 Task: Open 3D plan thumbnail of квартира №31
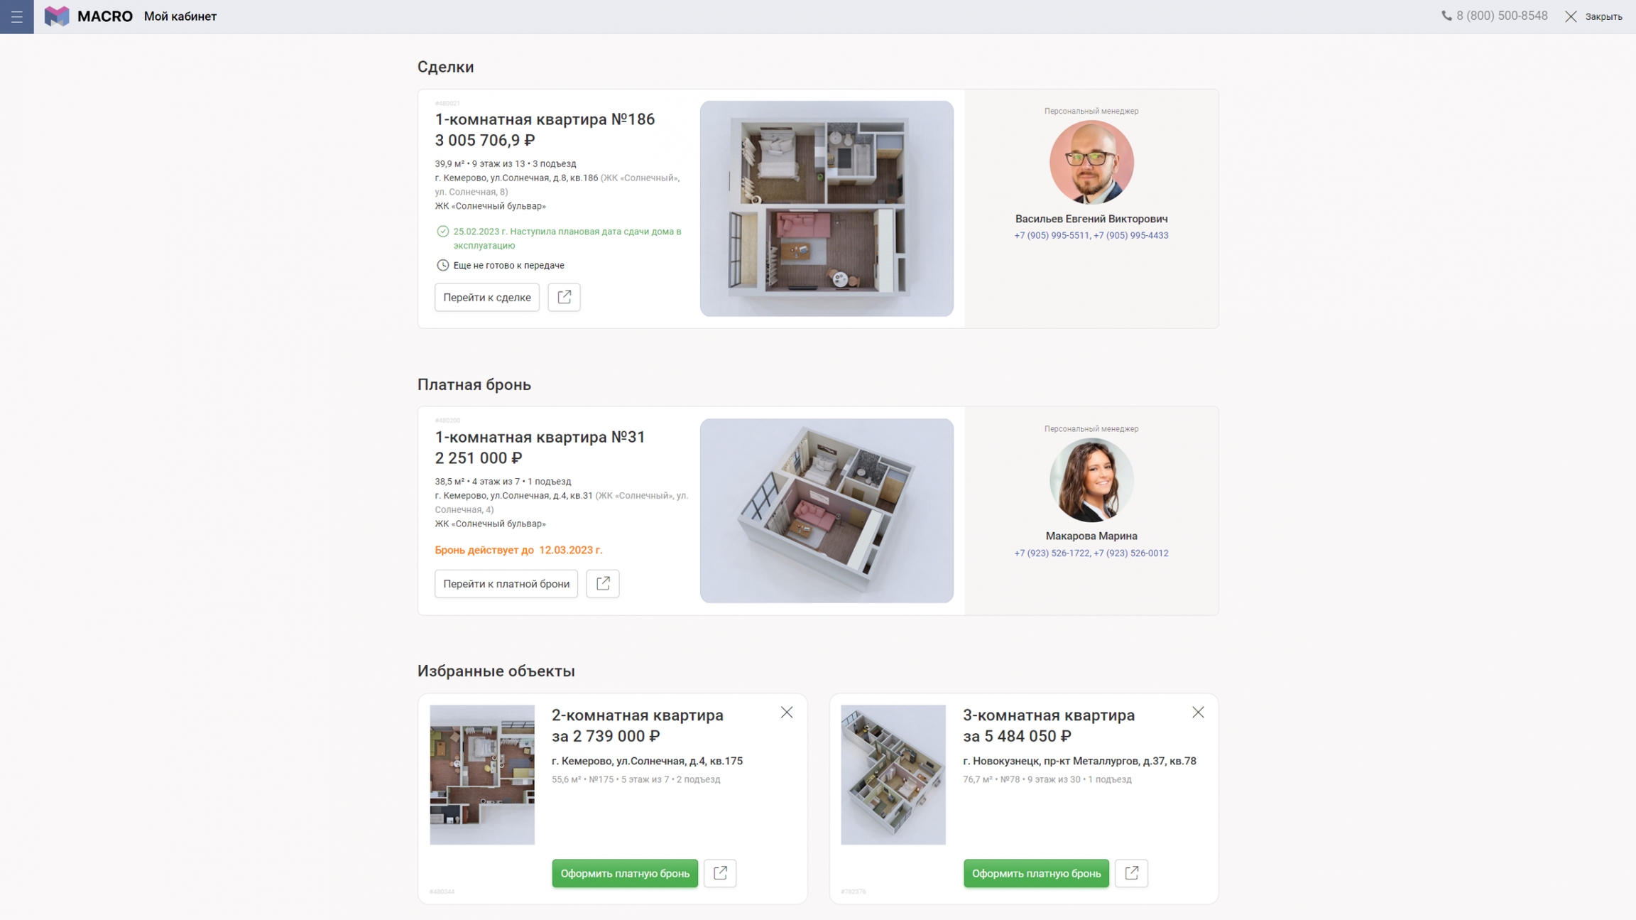[x=827, y=511]
